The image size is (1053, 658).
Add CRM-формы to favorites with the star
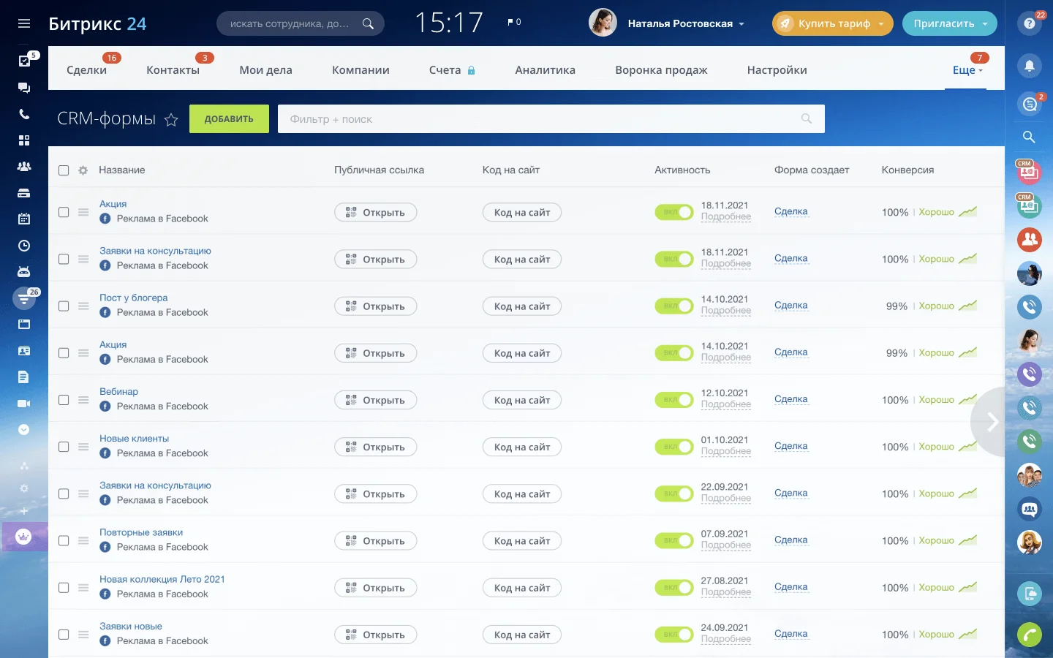tap(171, 120)
